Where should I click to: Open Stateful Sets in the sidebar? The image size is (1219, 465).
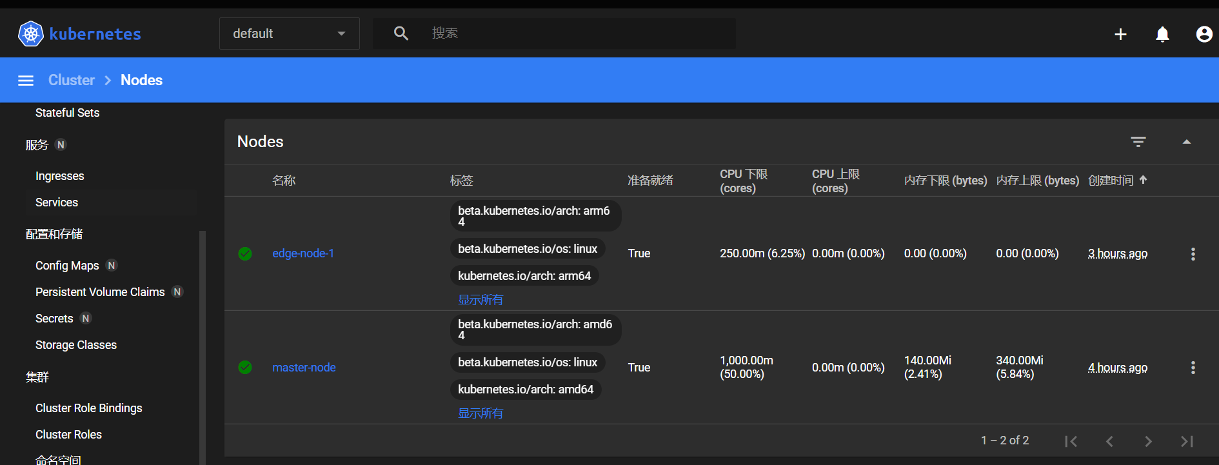(x=68, y=113)
